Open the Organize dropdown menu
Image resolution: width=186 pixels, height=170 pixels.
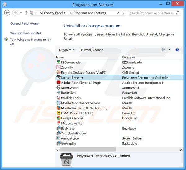67,50
